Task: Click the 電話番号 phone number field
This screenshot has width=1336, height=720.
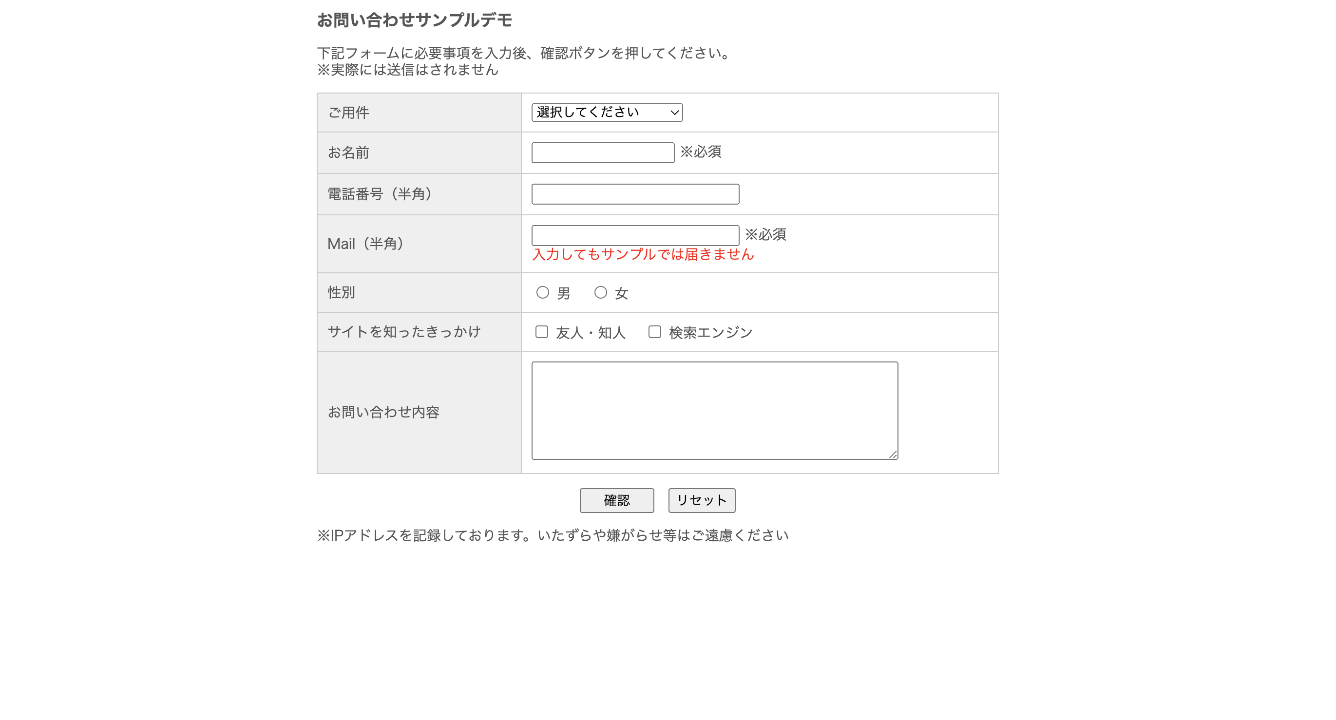Action: 635,194
